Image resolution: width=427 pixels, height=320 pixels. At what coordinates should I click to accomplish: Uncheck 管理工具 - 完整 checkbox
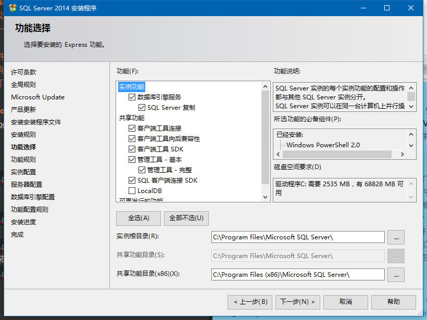click(x=142, y=170)
